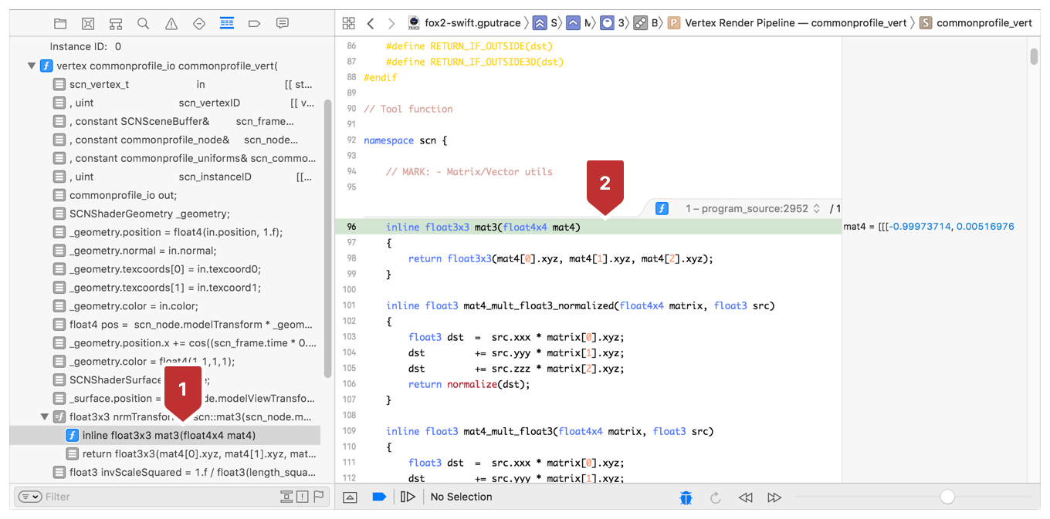The image size is (1050, 519).
Task: Click the 'S' breadcrumb segment in jump bar
Action: 546,23
